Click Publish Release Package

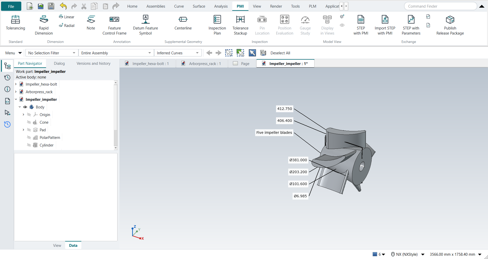pos(450,25)
